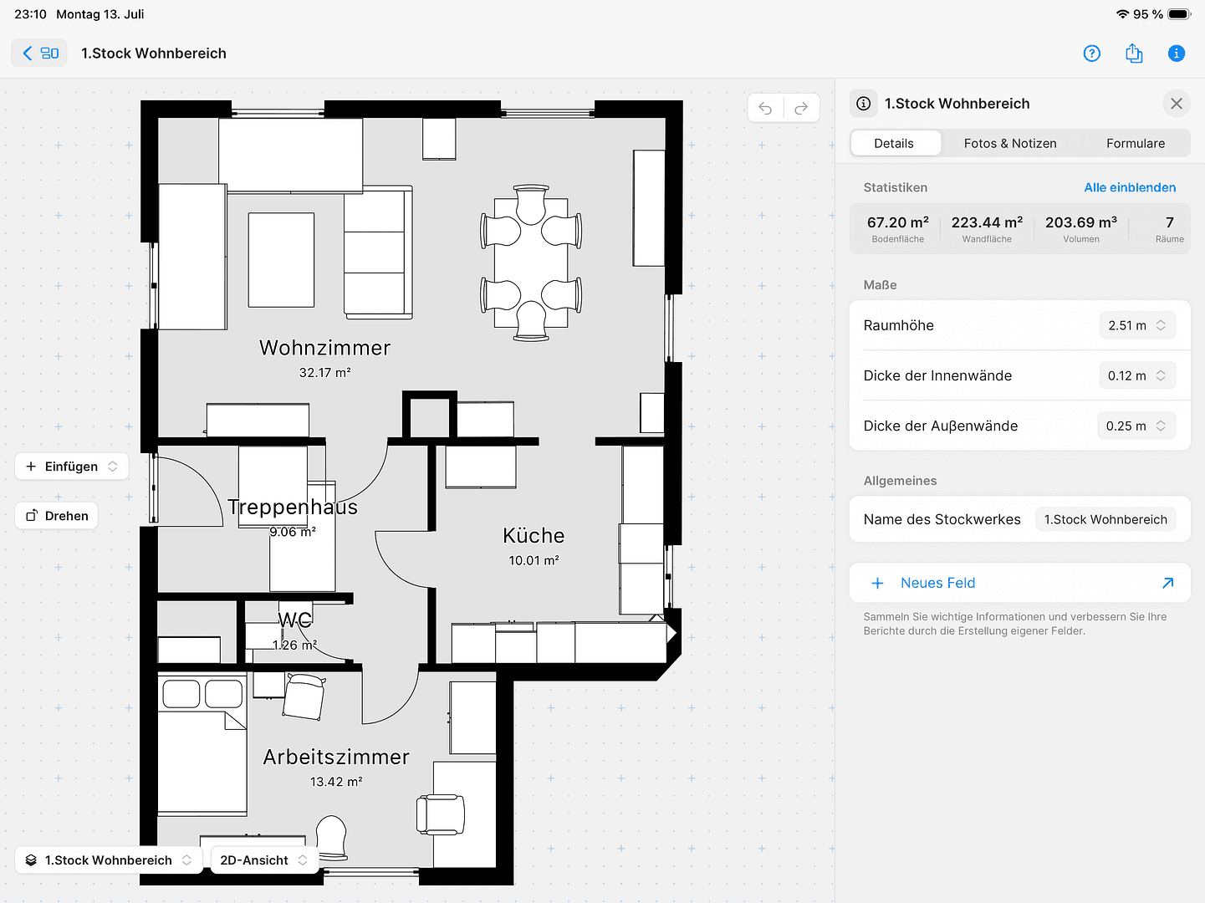Viewport: 1205px width, 903px height.
Task: Select the Treppenhaus entrance door
Action: point(189,489)
